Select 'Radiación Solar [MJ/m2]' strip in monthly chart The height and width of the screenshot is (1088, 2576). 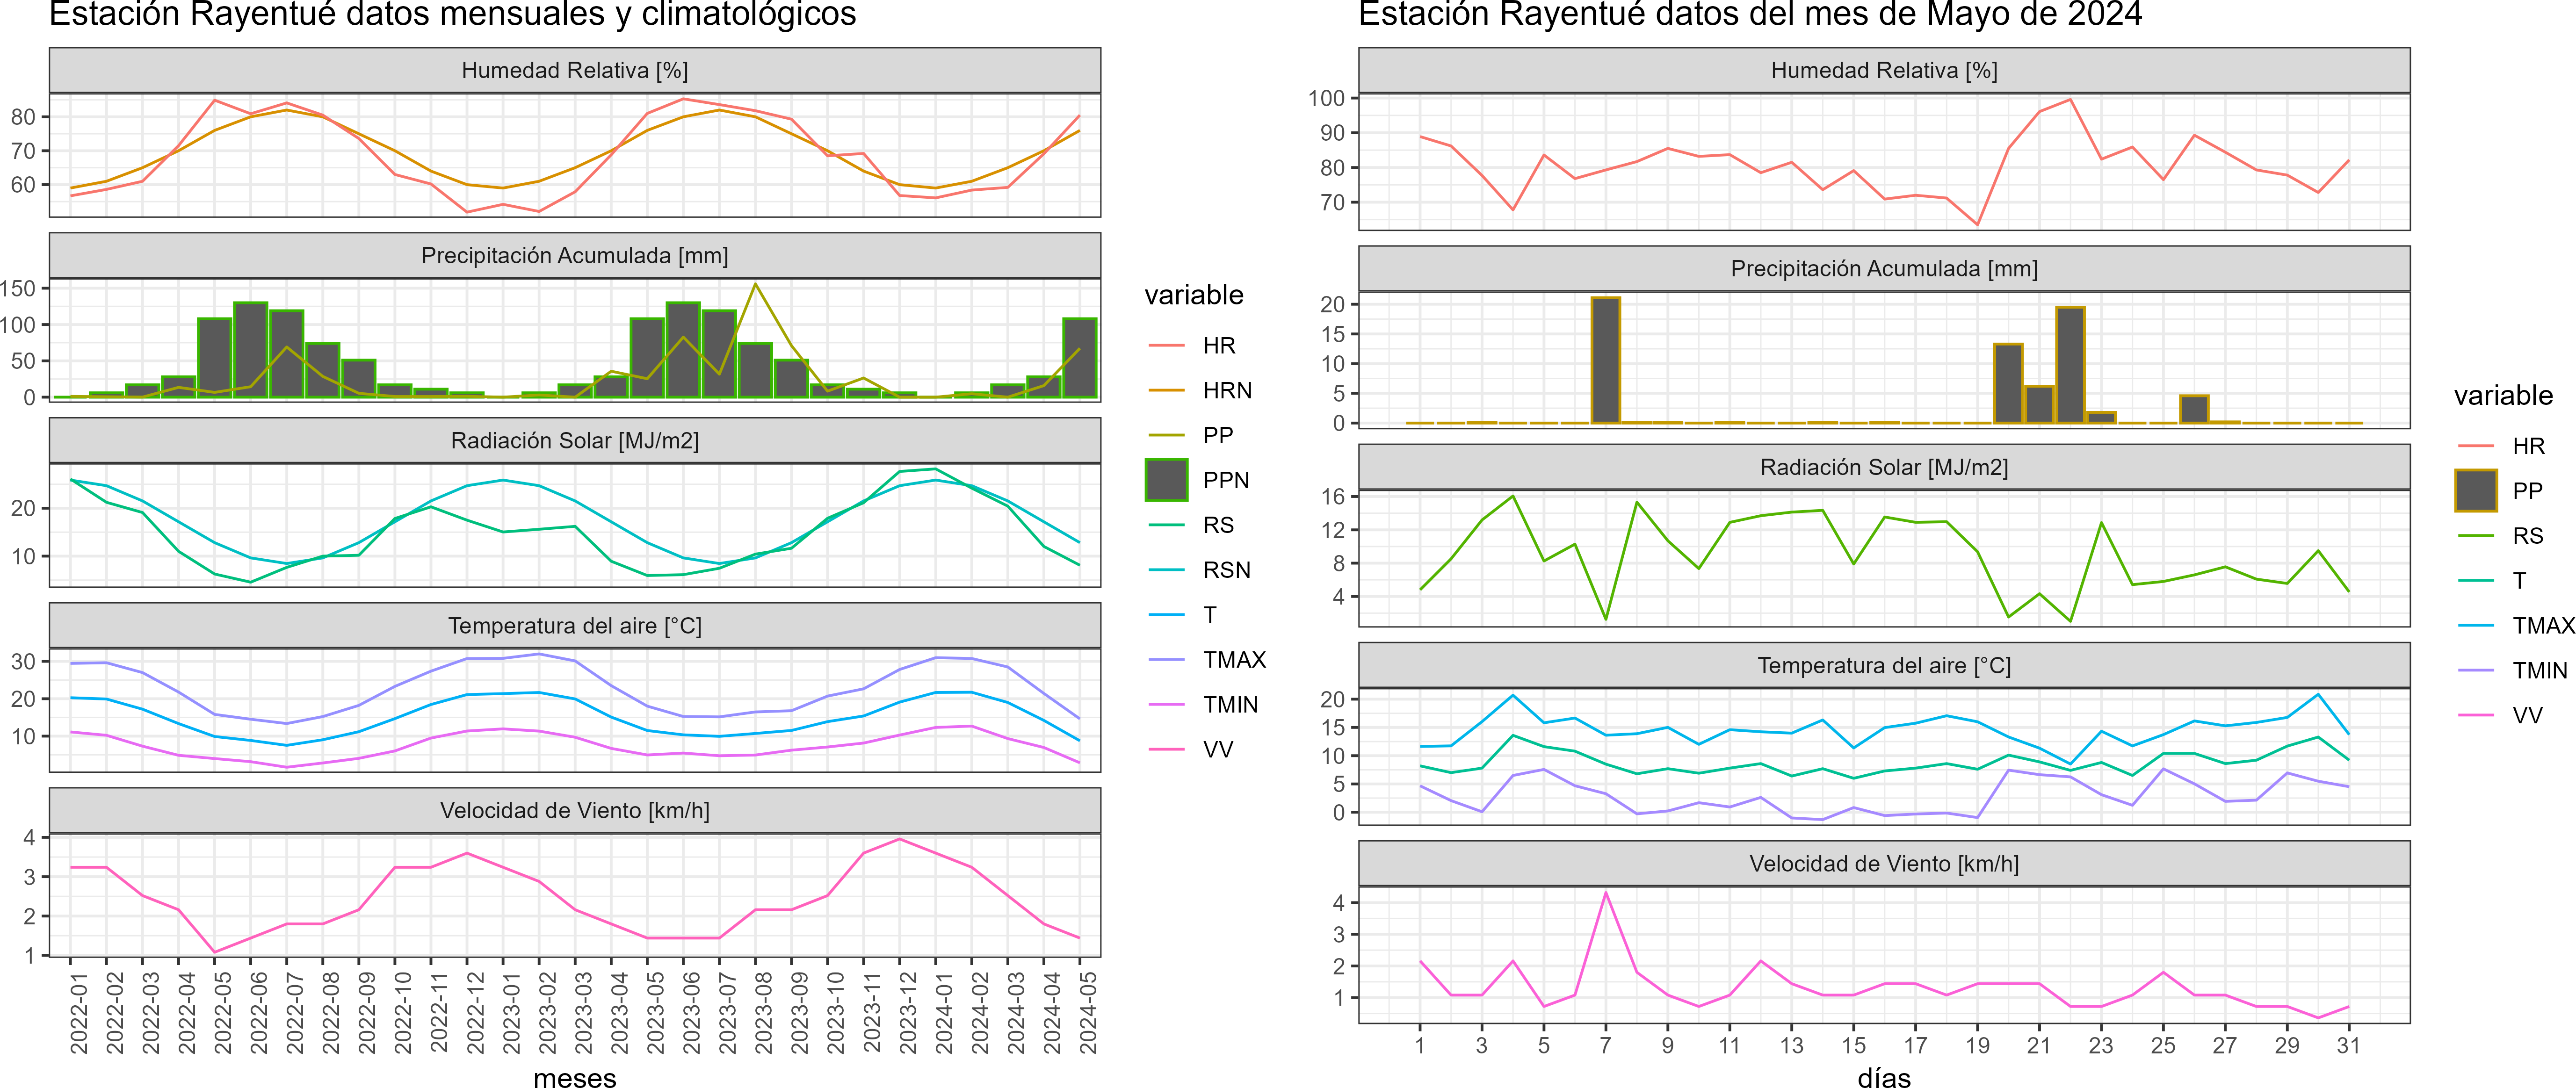pos(575,440)
